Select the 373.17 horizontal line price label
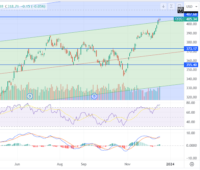The image size is (200, 170). coord(191,49)
